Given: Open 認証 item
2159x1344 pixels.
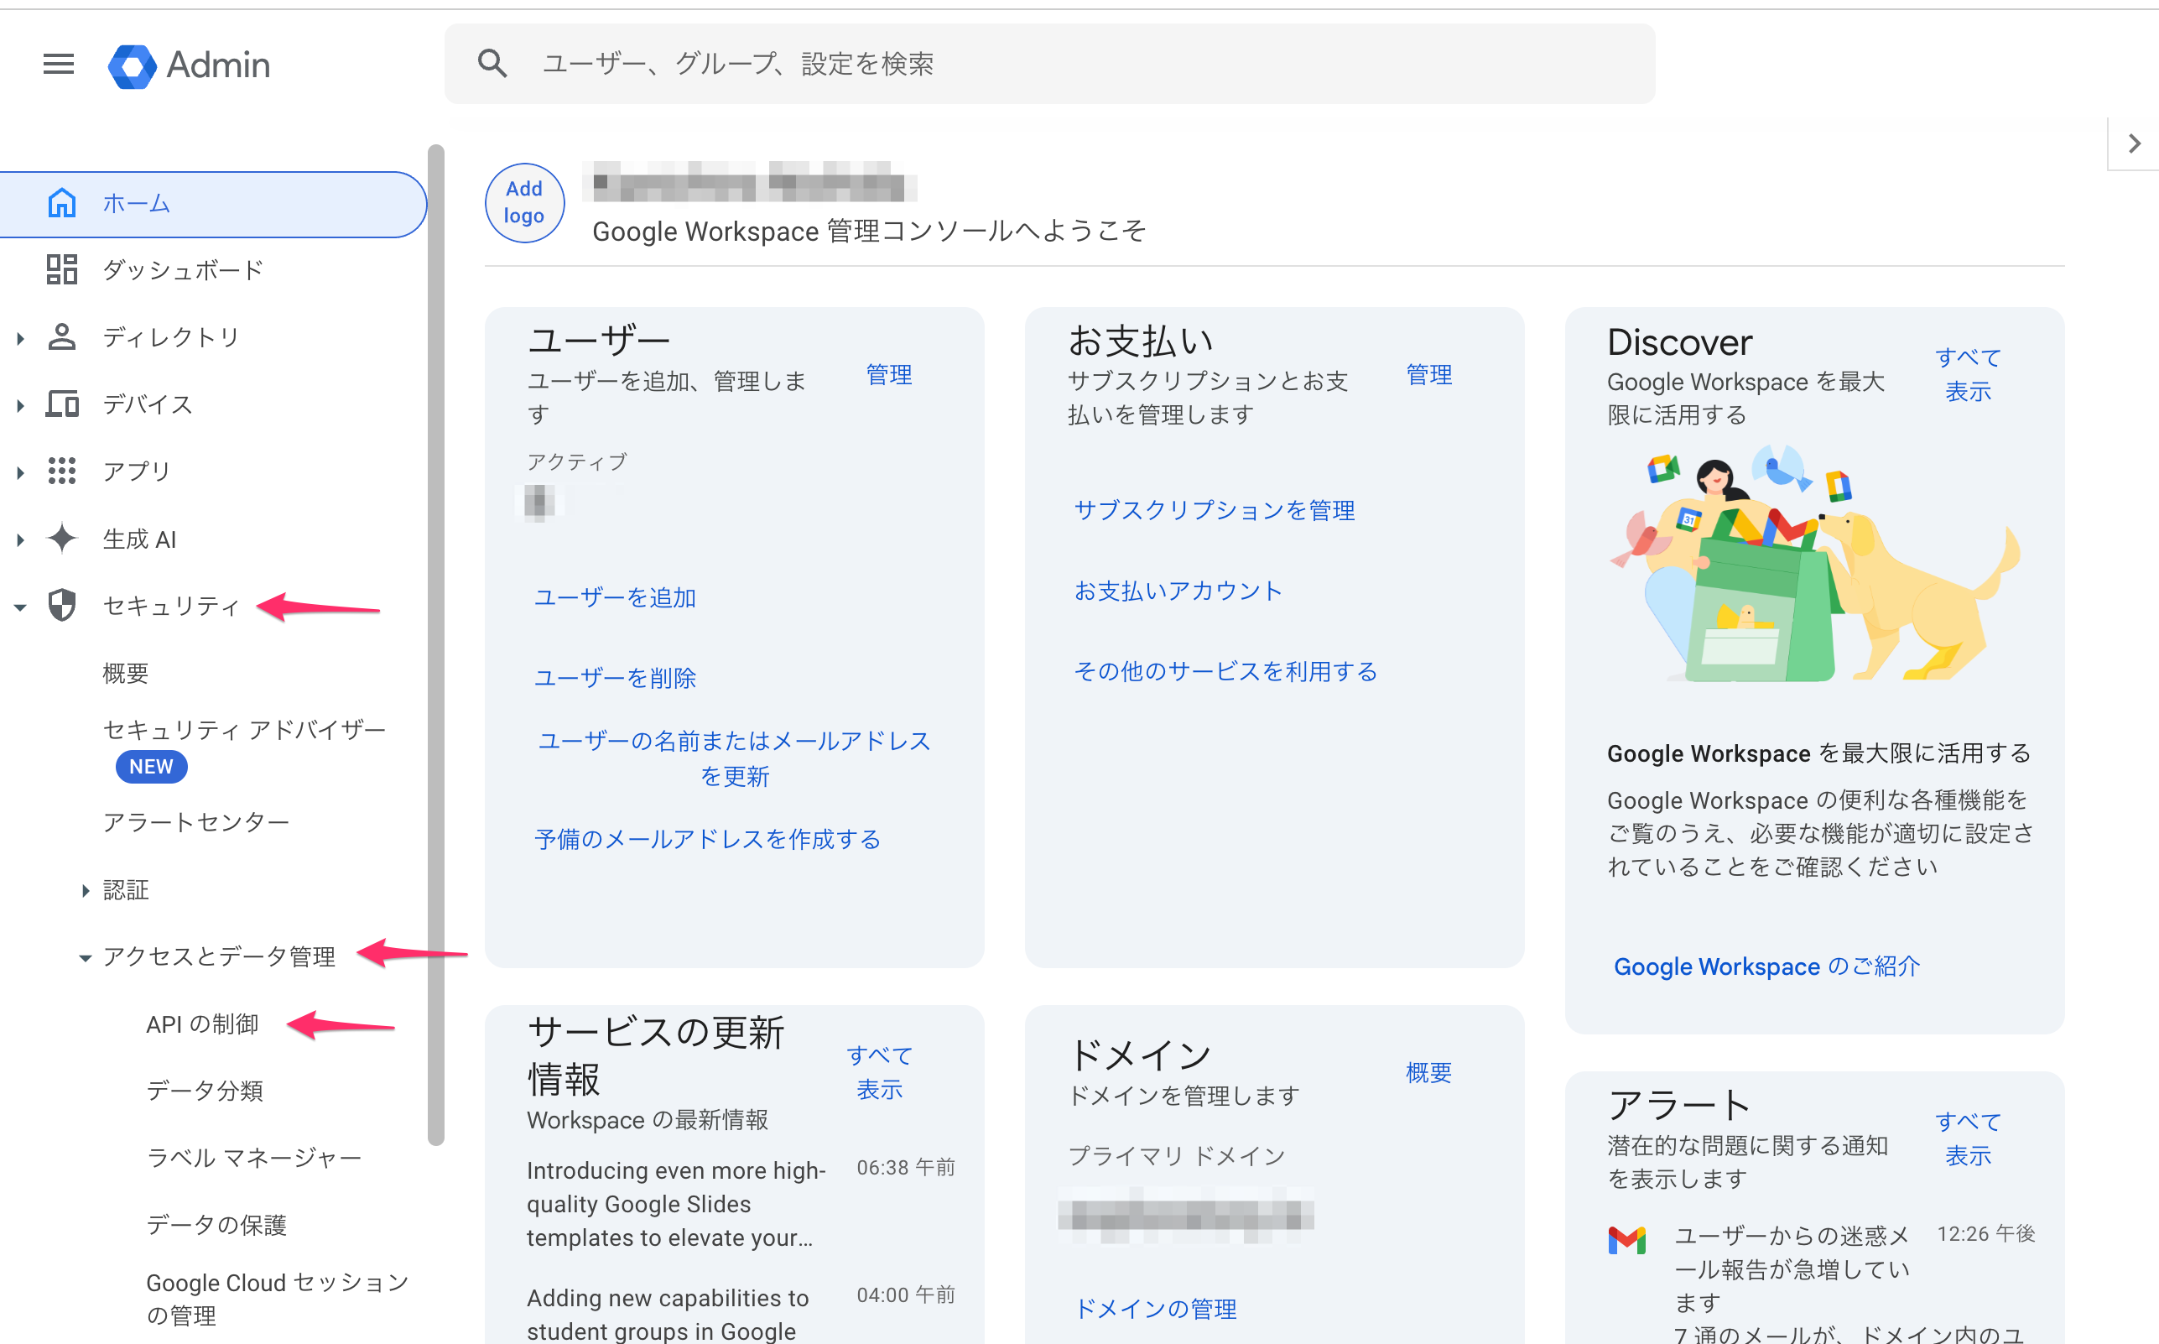Looking at the screenshot, I should (x=125, y=890).
